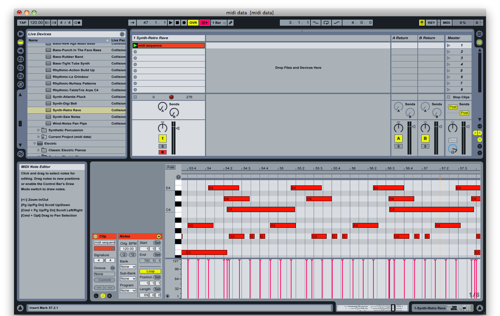Show the Notes box with note icon
Image resolution: width=500 pixels, height=316 pixels.
pyautogui.click(x=103, y=296)
